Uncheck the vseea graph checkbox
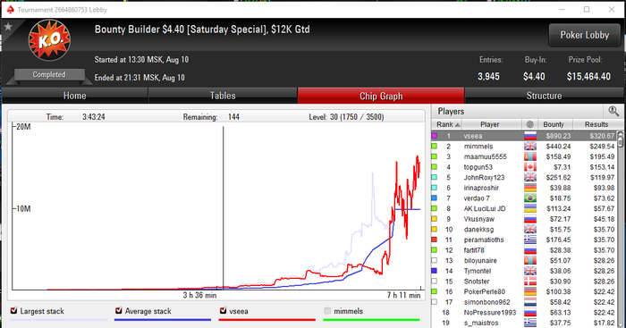 pos(224,310)
